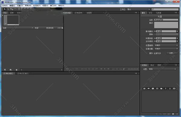Click the trash icon in the Project panel
The height and width of the screenshot is (117, 181).
coord(17,70)
